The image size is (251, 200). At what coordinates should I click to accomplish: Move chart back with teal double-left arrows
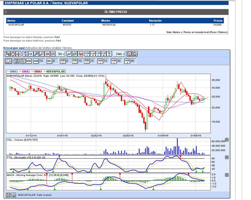coord(31,54)
